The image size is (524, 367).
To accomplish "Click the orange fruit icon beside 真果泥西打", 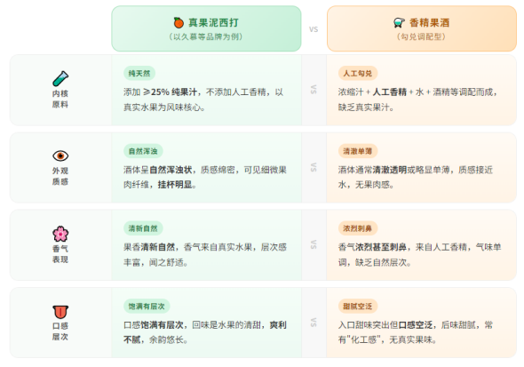I will point(179,23).
